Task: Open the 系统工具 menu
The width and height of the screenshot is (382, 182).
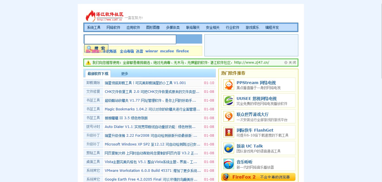Action: click(x=94, y=27)
